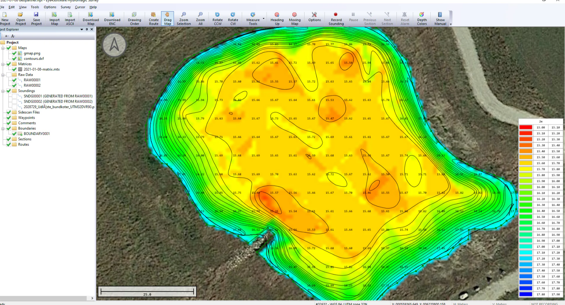Collapse the Soundings folder node

pyautogui.click(x=3, y=91)
